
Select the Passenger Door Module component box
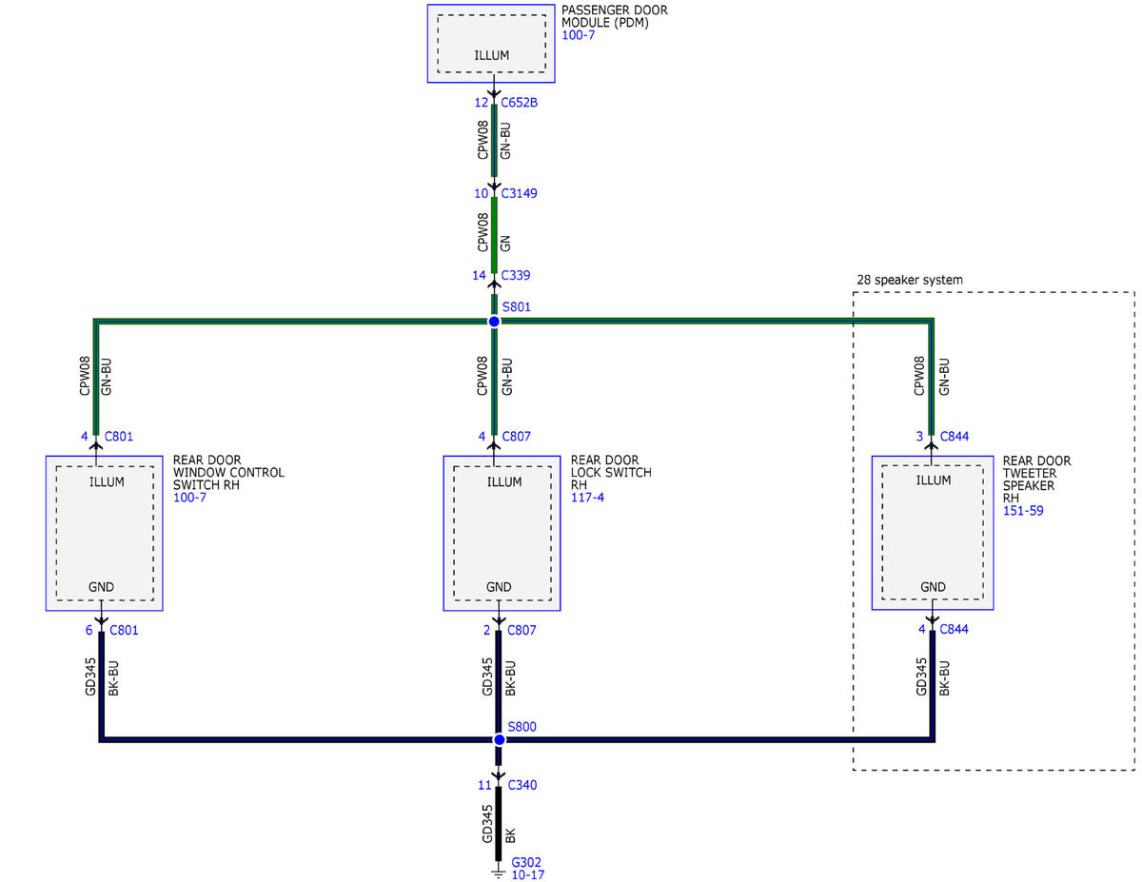tap(491, 44)
